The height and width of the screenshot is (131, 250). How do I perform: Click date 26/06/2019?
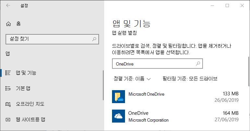[227, 100]
